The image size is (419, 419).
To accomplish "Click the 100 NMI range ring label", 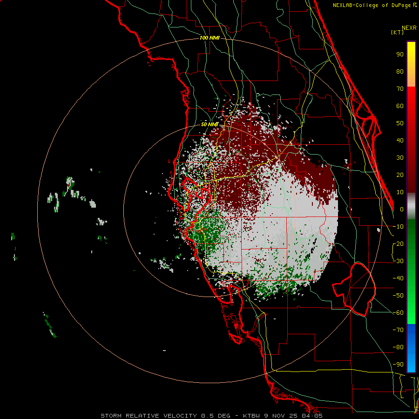I will click(x=209, y=38).
